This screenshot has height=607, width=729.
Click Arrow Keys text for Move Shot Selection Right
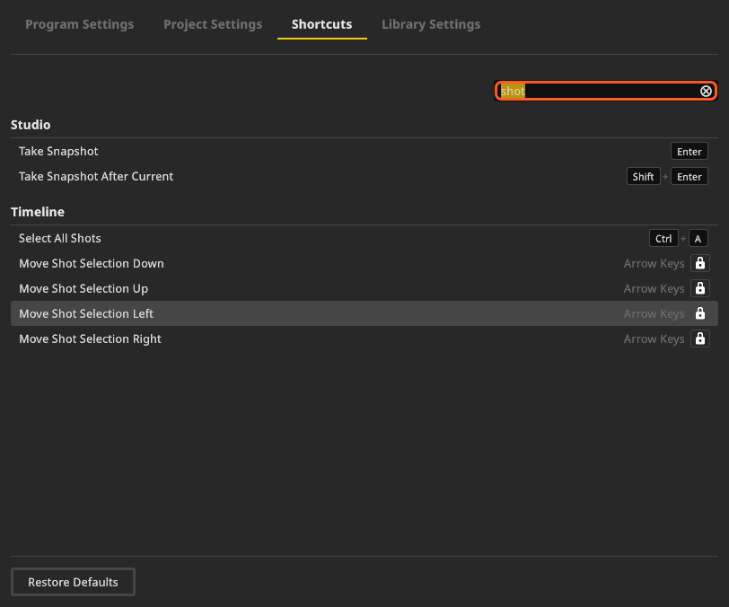pyautogui.click(x=654, y=339)
